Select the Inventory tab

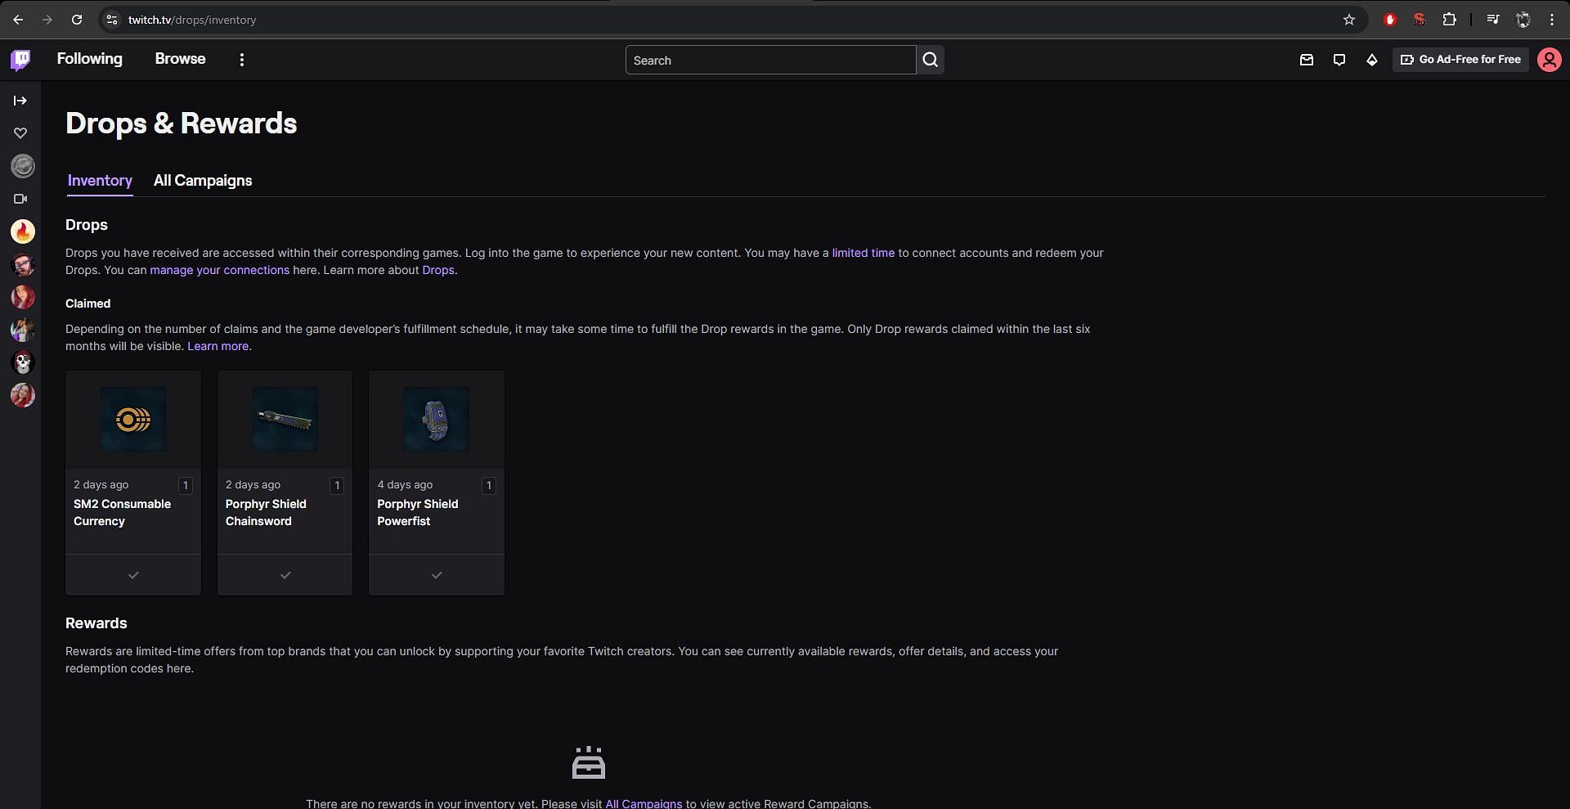[x=100, y=181]
